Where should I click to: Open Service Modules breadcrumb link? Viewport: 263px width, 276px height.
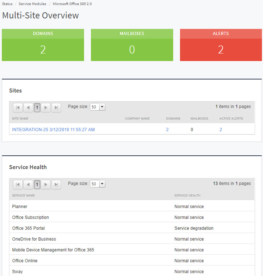pos(32,4)
